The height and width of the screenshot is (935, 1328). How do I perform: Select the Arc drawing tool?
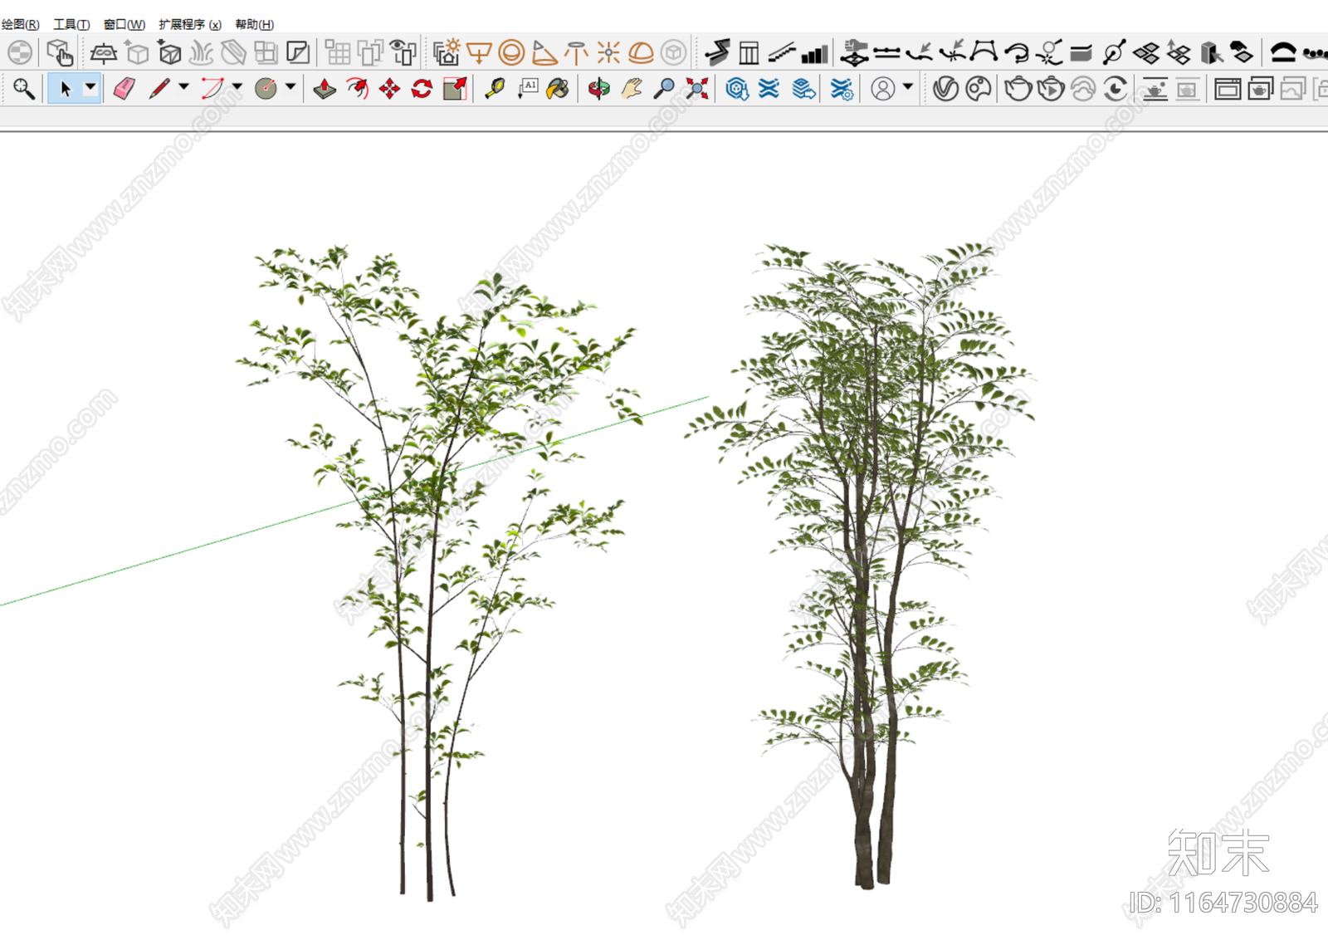[x=212, y=89]
